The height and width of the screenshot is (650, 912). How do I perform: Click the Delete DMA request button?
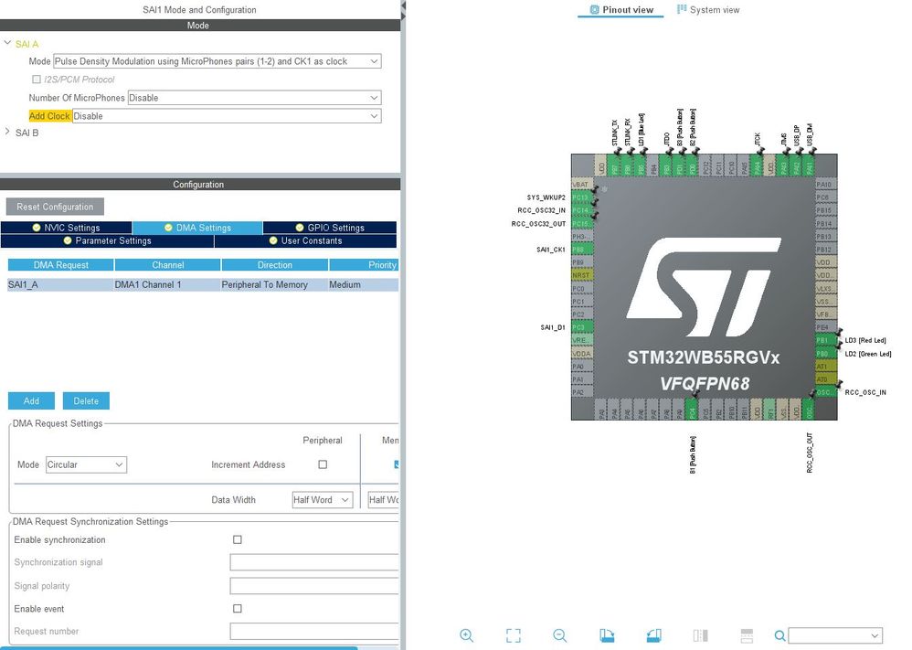(x=86, y=401)
